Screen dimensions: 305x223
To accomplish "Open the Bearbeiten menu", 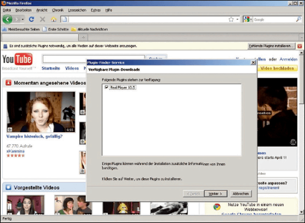I will [23, 10].
